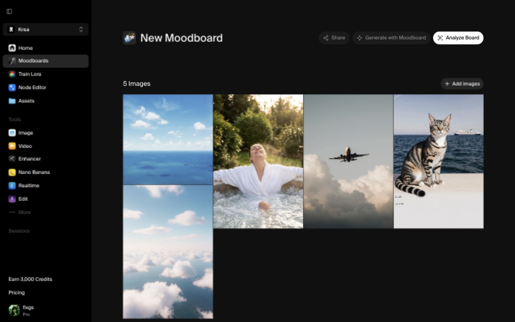Click sparkle icon on Generate with Moodboard

tap(359, 38)
